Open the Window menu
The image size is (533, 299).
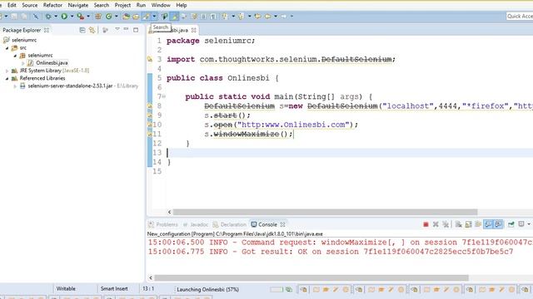[x=161, y=5]
